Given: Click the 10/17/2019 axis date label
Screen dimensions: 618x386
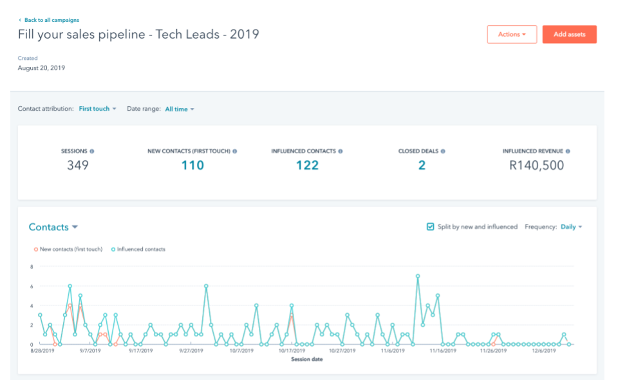Looking at the screenshot, I should (x=292, y=351).
